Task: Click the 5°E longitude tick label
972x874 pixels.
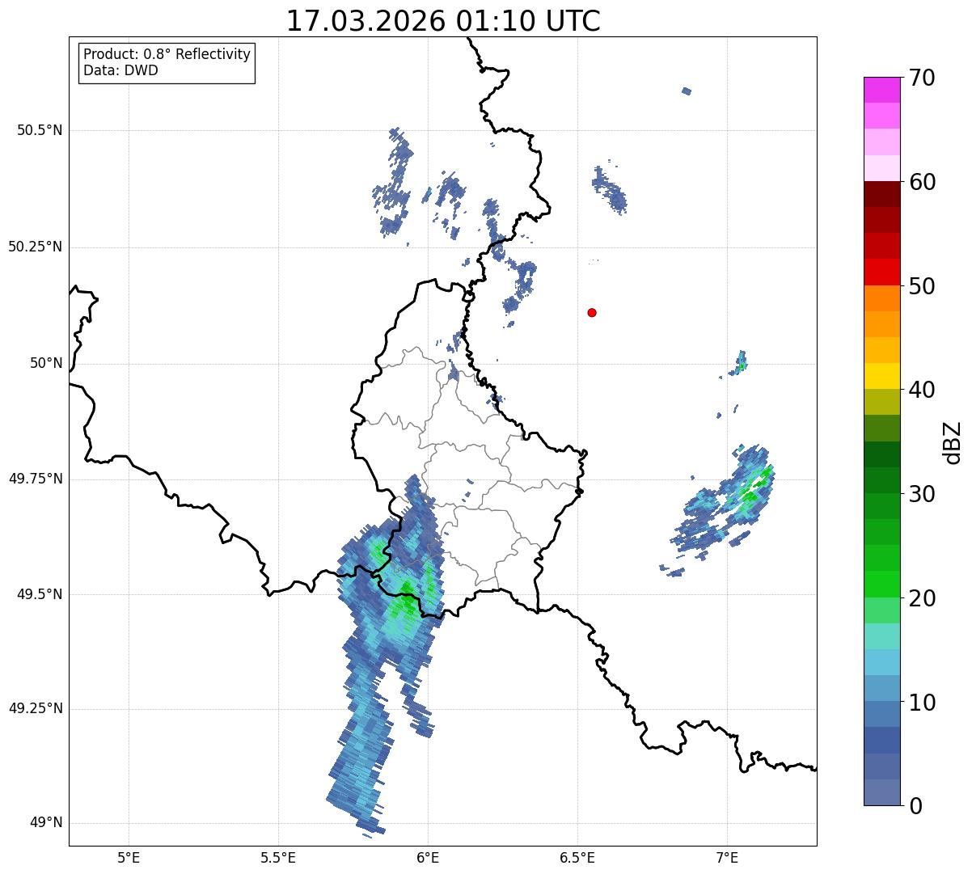Action: 129,856
